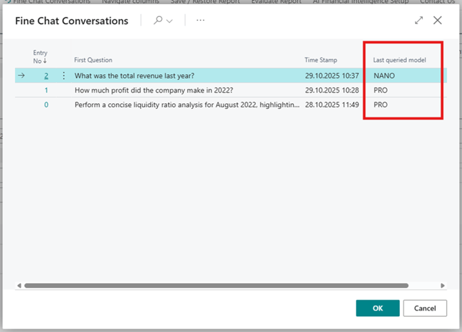Screen dimensions: 462x332
Task: Expand the search dropdown chevron
Action: (x=170, y=21)
